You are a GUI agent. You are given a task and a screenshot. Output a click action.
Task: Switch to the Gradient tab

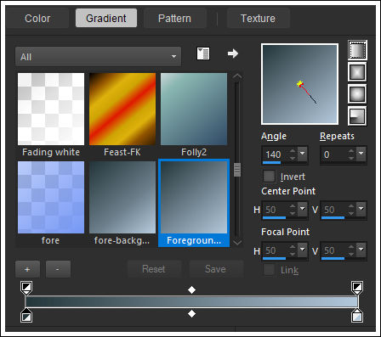[x=106, y=19]
